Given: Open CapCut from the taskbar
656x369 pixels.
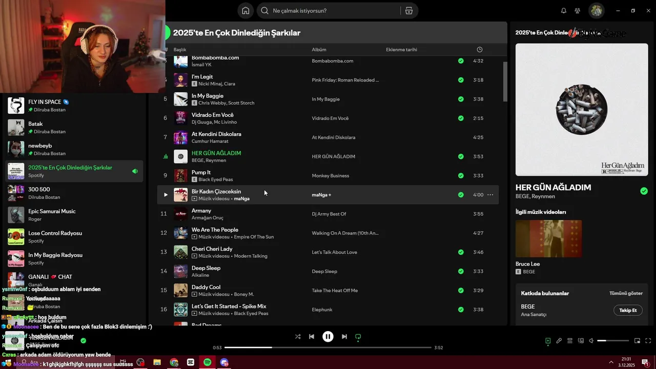Looking at the screenshot, I should (191, 362).
